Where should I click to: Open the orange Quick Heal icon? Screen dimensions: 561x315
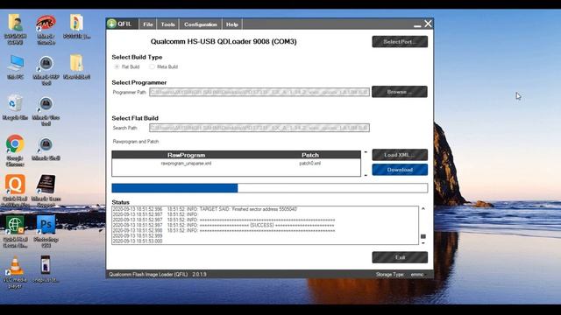coord(15,191)
